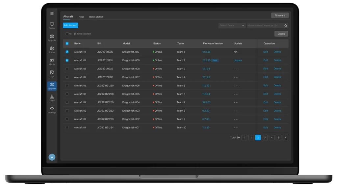Uncheck the Aircraft 10 row checkbox

tap(67, 52)
